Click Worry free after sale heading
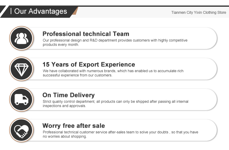This screenshot has width=229, height=150. pyautogui.click(x=74, y=126)
